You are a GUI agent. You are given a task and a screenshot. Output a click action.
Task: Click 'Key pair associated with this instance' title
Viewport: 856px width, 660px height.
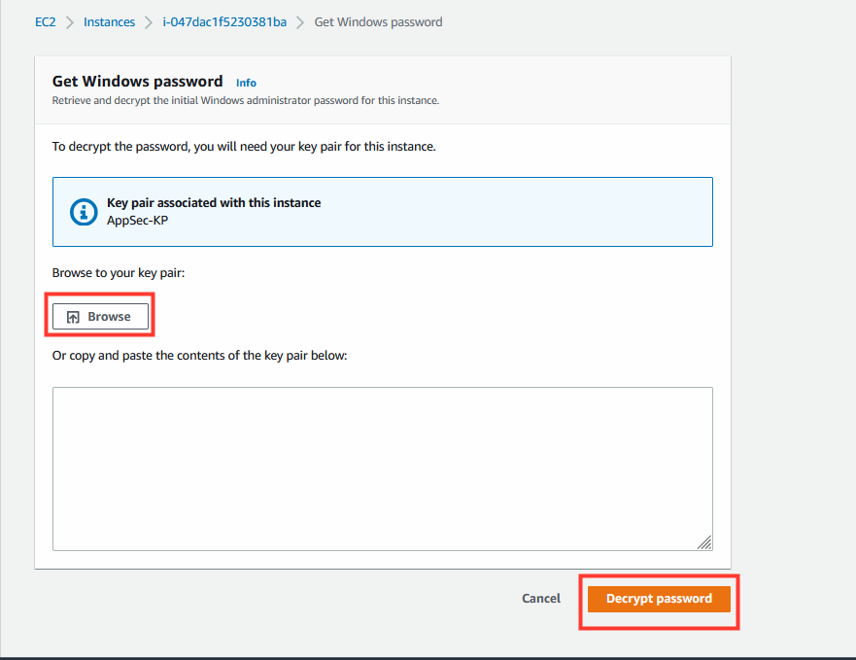point(214,203)
